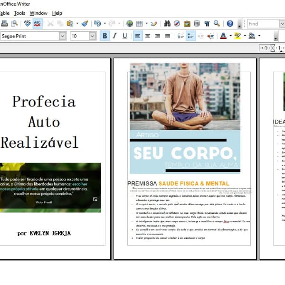Open the Help menu
Image resolution: width=285 pixels, height=285 pixels.
pyautogui.click(x=57, y=13)
